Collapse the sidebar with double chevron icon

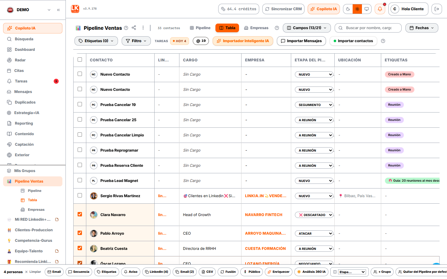pyautogui.click(x=58, y=10)
